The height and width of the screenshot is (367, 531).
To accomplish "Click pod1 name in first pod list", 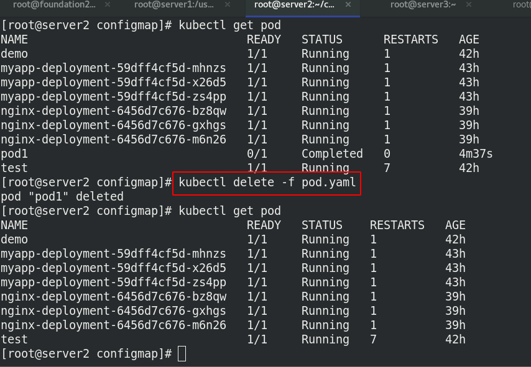I will [x=14, y=154].
